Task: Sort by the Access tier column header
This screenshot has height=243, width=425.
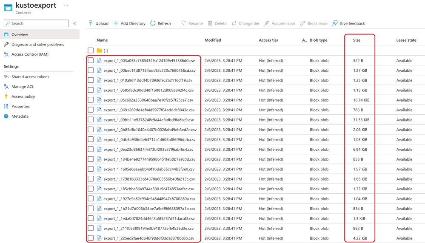Action: [x=268, y=40]
